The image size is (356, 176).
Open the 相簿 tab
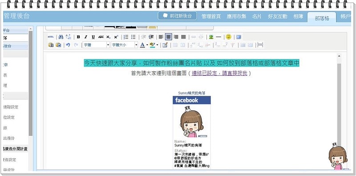click(298, 16)
